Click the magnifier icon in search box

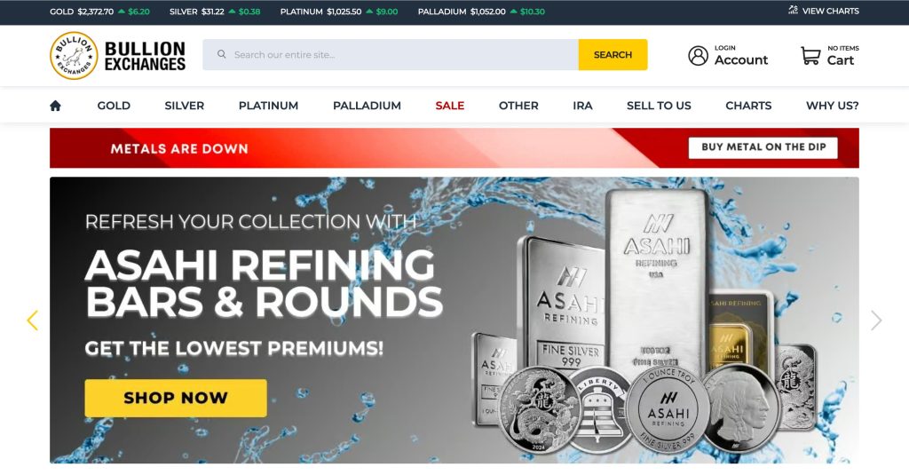click(x=221, y=54)
